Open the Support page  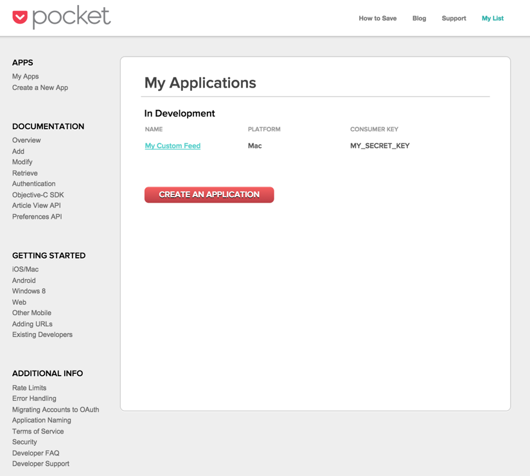tap(454, 18)
